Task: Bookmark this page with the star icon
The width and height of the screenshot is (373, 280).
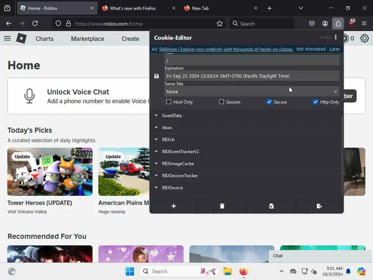Action: (x=219, y=23)
